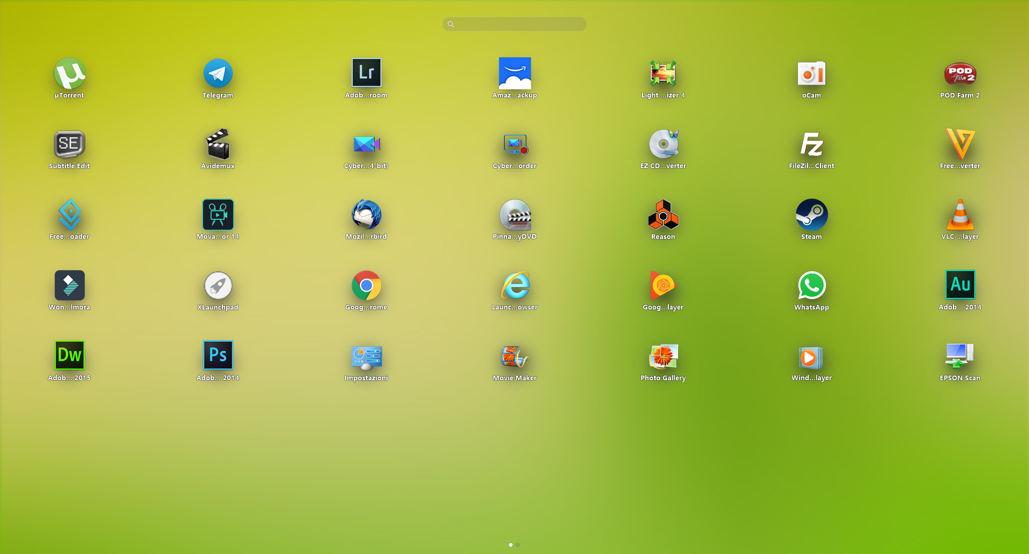Open Subtitle Edit app
The image size is (1029, 554).
click(x=70, y=145)
